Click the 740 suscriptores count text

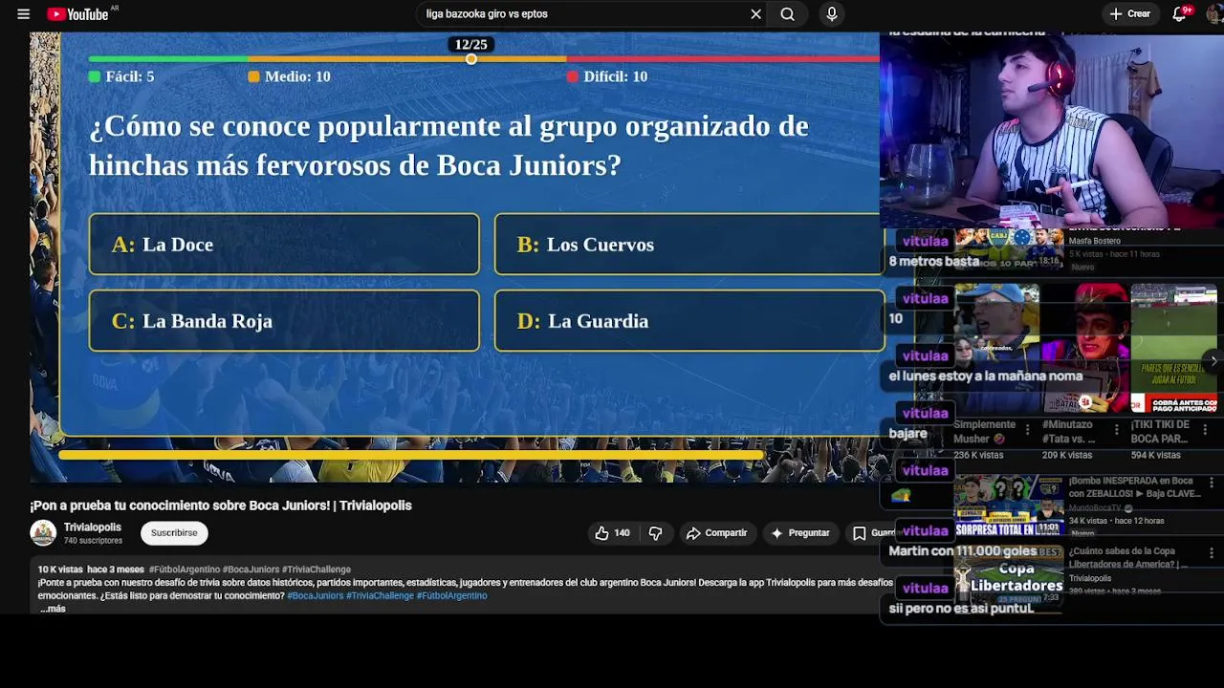tap(93, 541)
